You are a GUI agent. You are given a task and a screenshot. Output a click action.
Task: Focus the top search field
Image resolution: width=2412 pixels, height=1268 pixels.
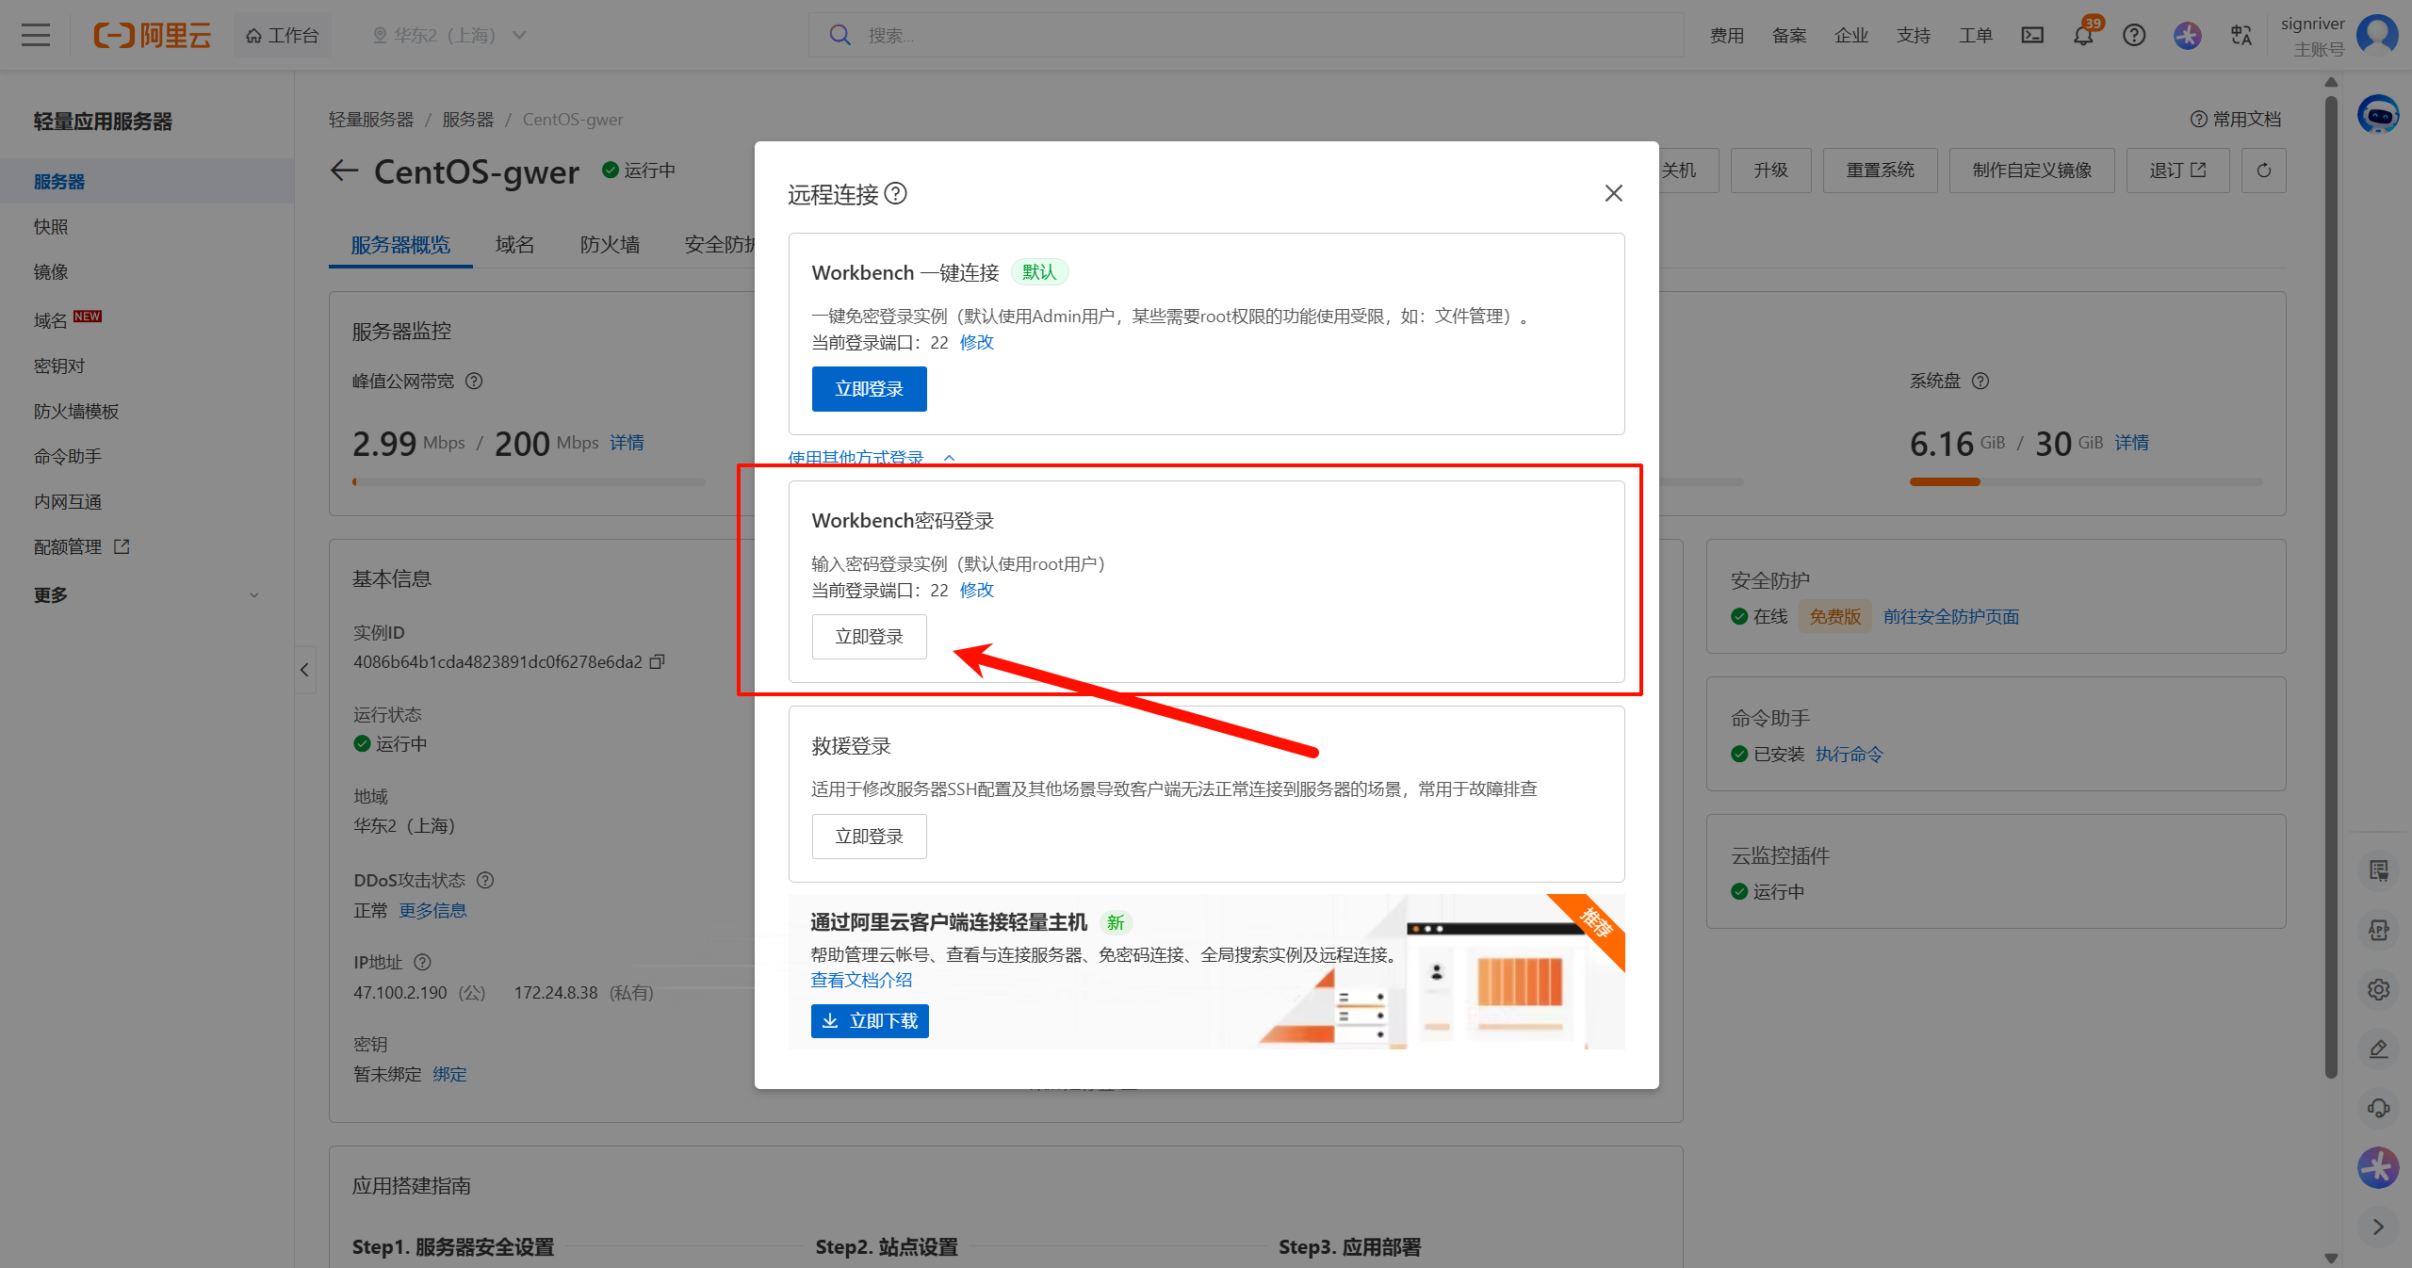(1246, 35)
